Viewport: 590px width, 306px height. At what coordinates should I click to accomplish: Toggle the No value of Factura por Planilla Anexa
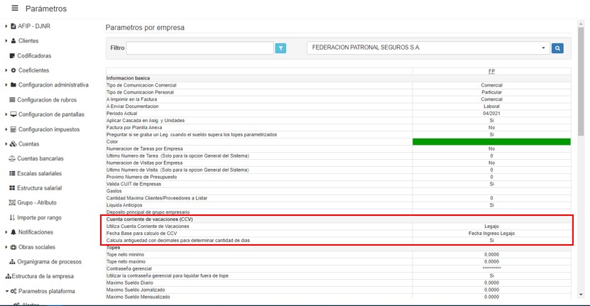[x=491, y=128]
